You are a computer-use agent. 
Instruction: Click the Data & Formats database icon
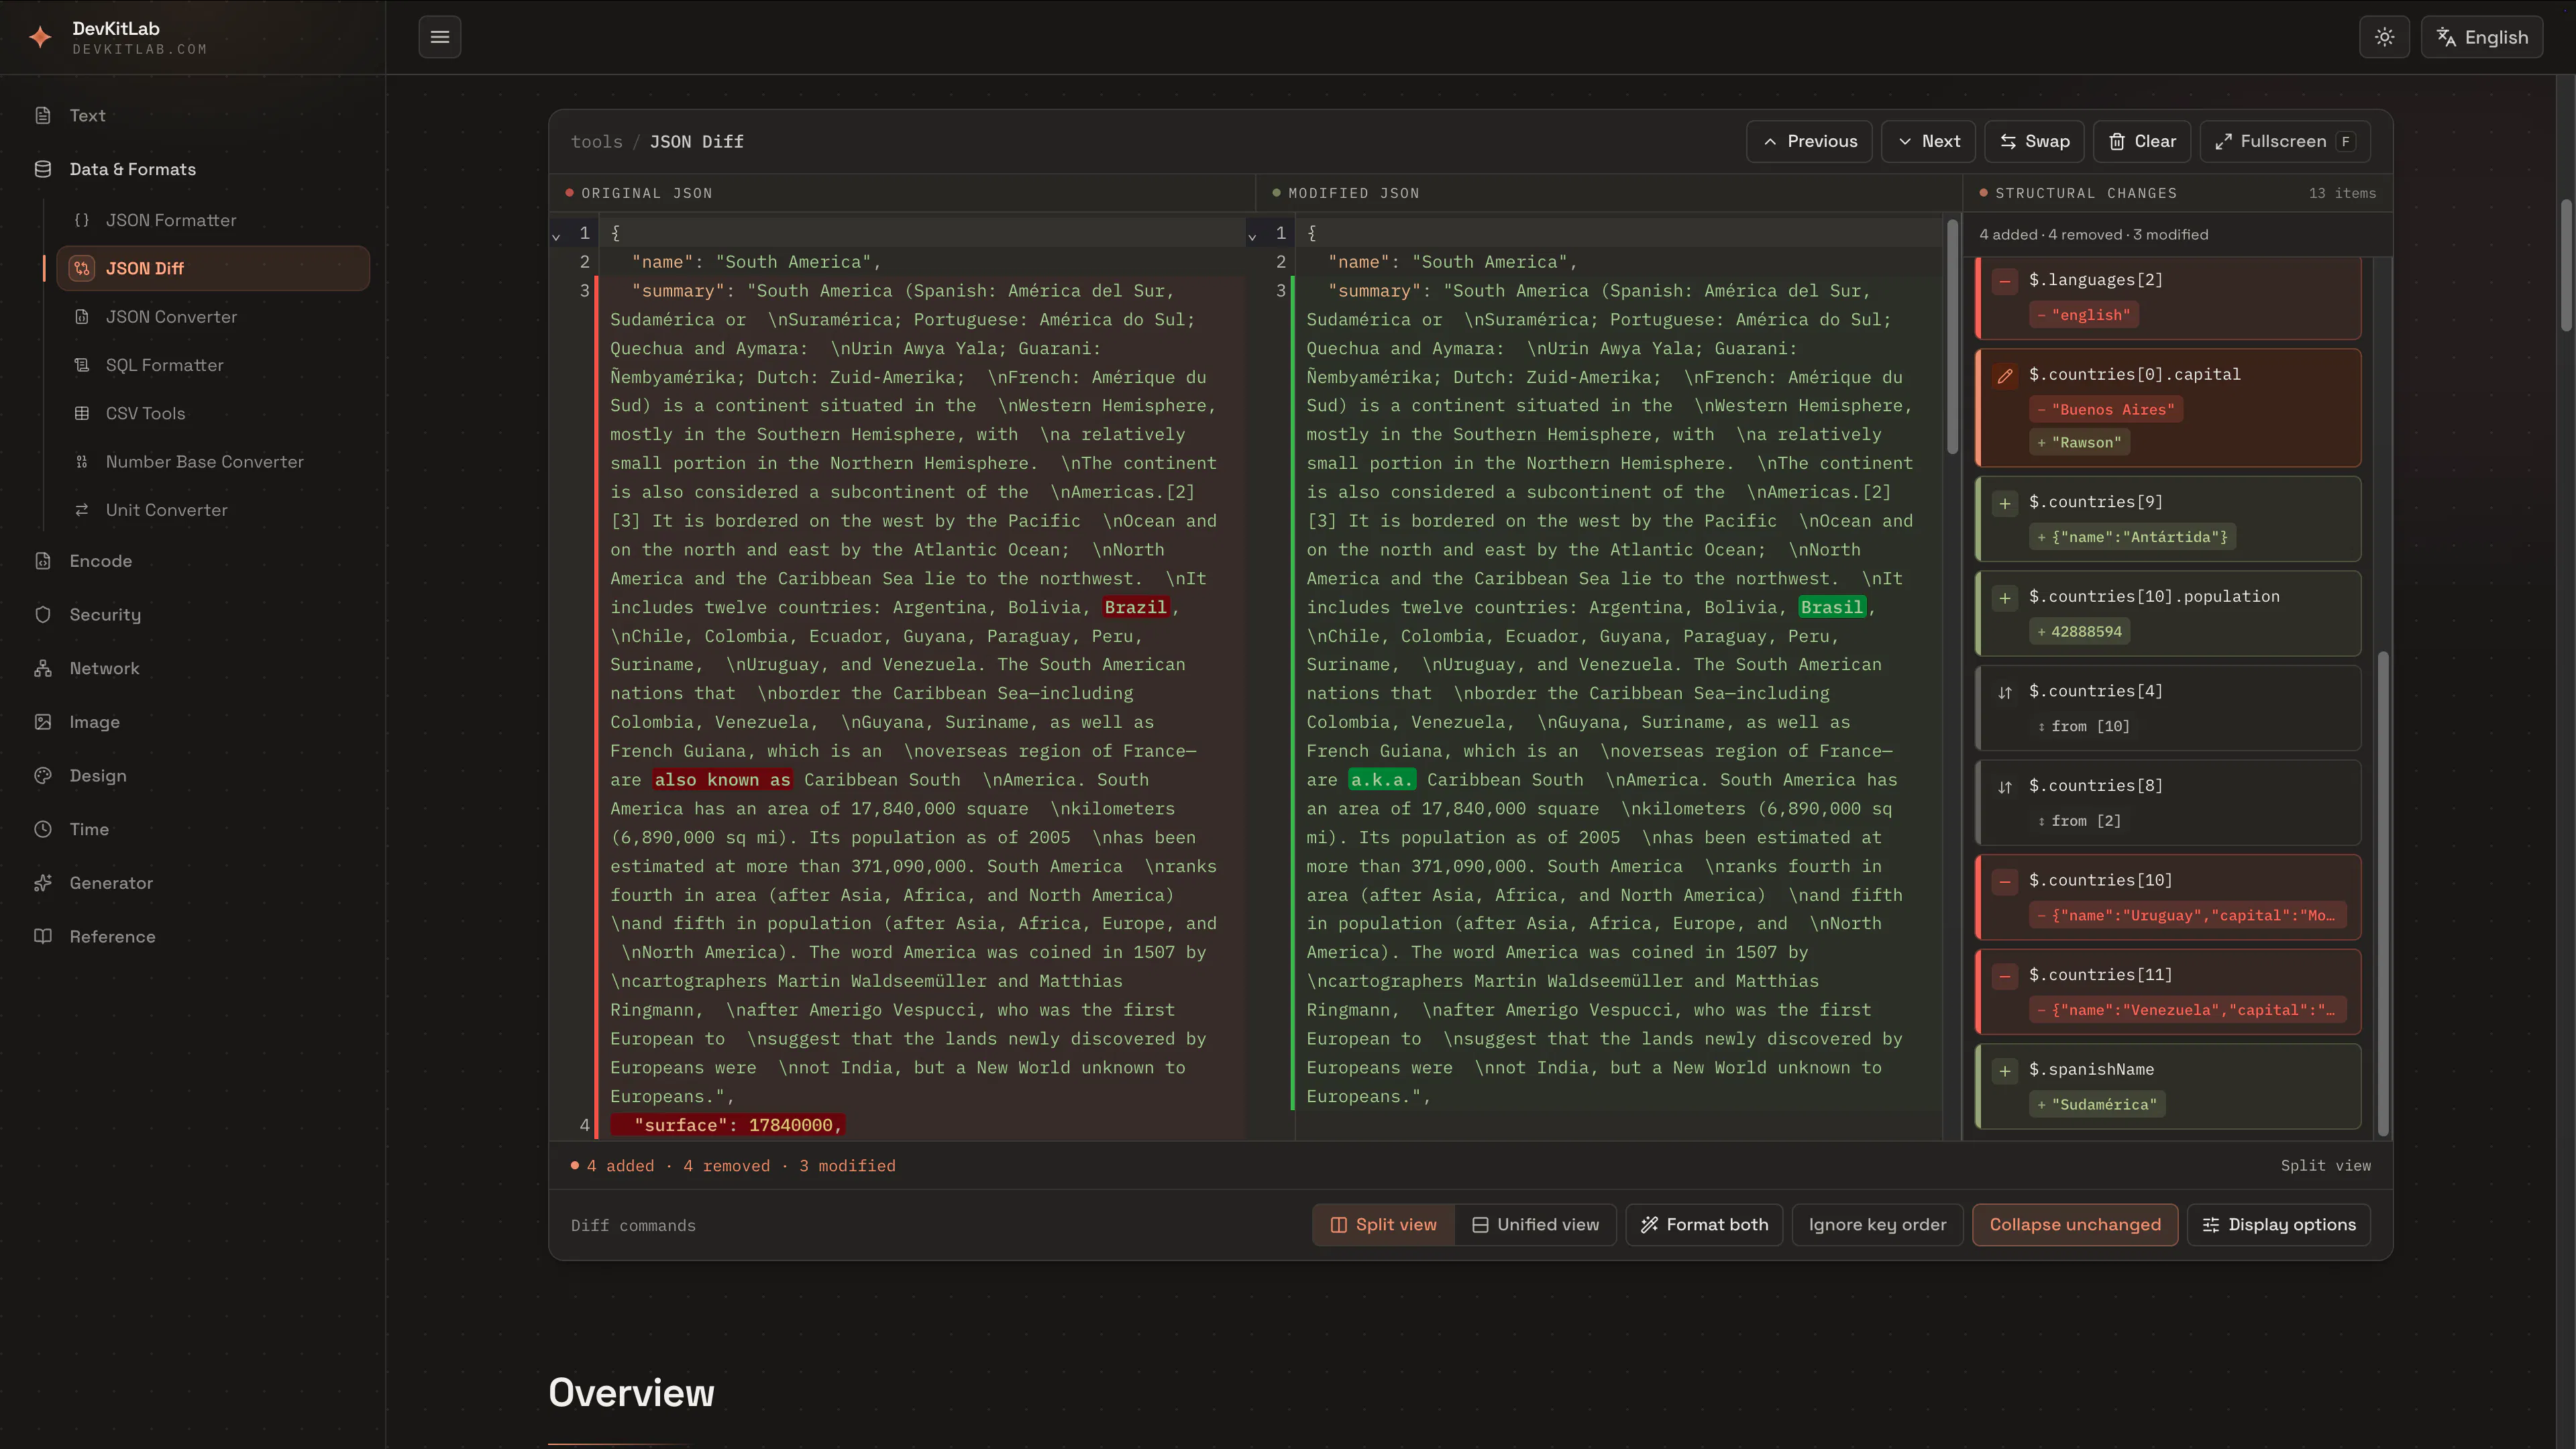pyautogui.click(x=43, y=169)
